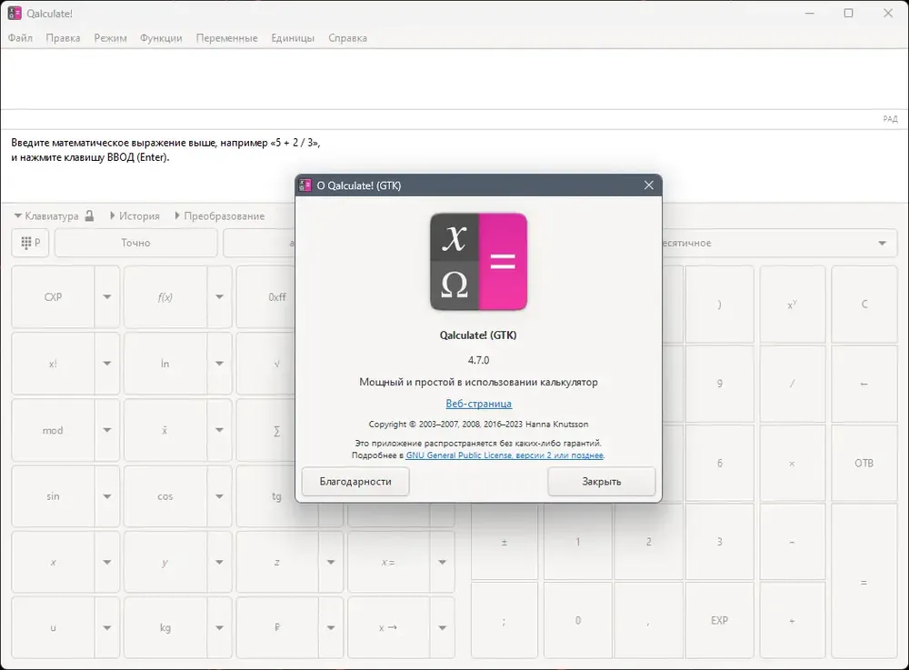This screenshot has height=670, width=909.
Task: Open the dropdown arrow next to the sin key
Action: pyautogui.click(x=107, y=496)
